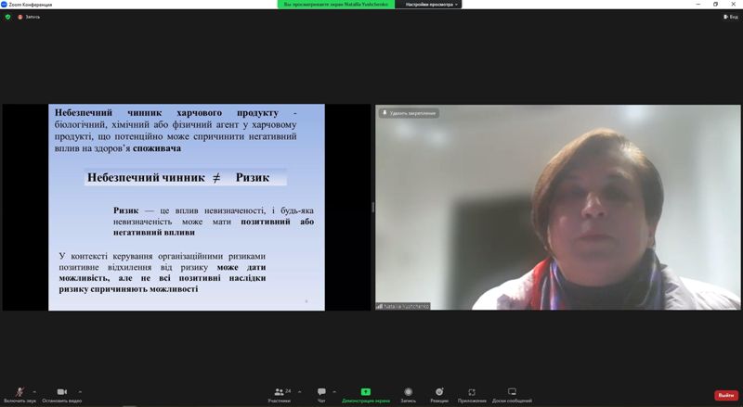Open the Реакции reactions menu
This screenshot has width=743, height=407.
pyautogui.click(x=439, y=395)
